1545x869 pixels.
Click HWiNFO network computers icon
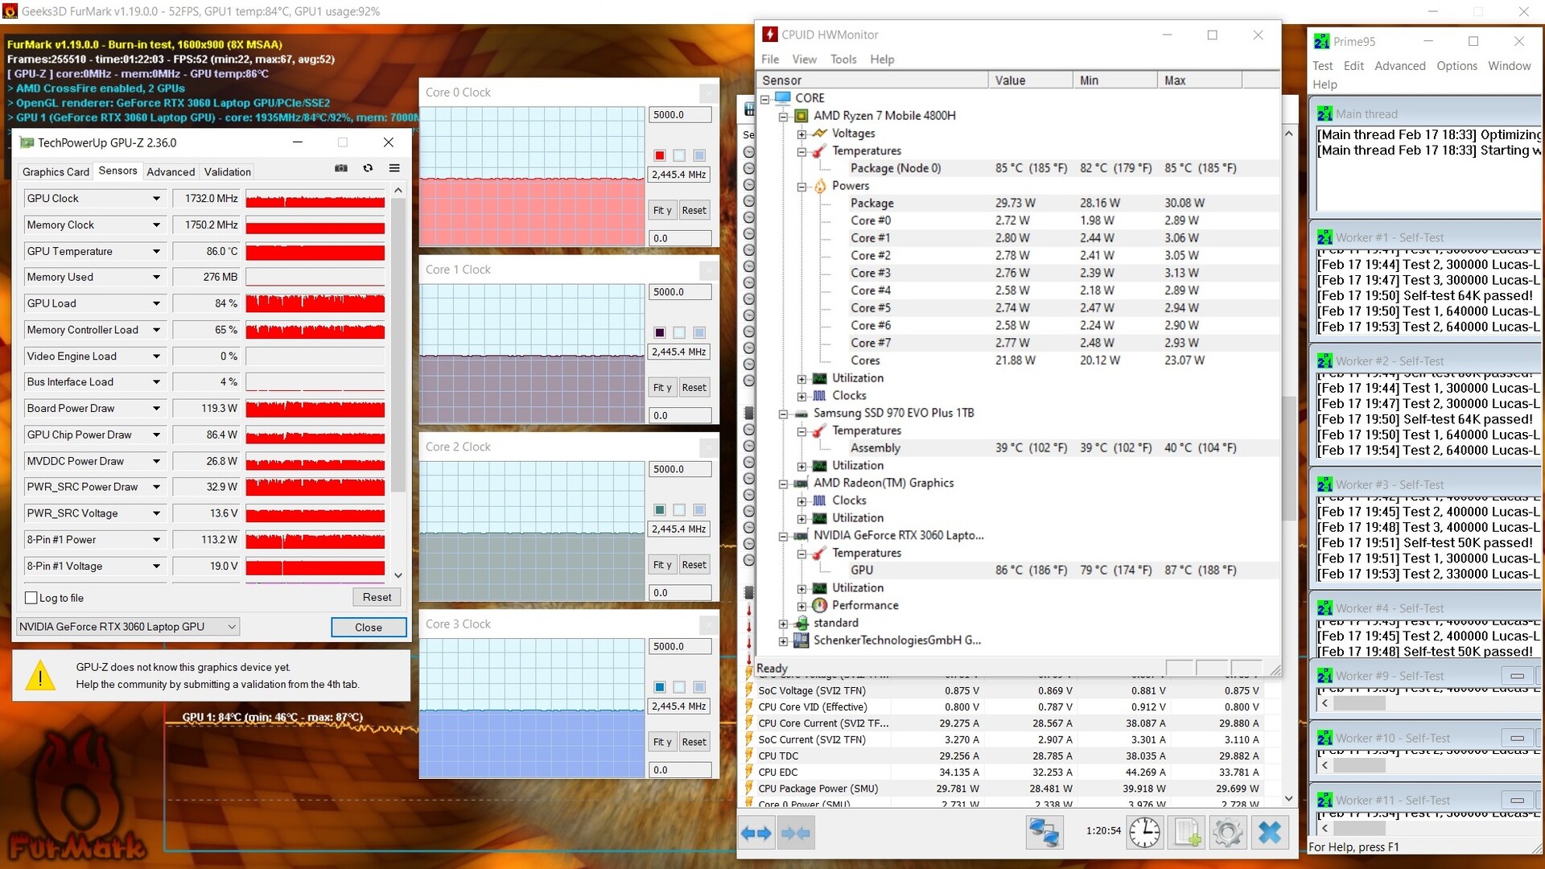(x=1044, y=833)
